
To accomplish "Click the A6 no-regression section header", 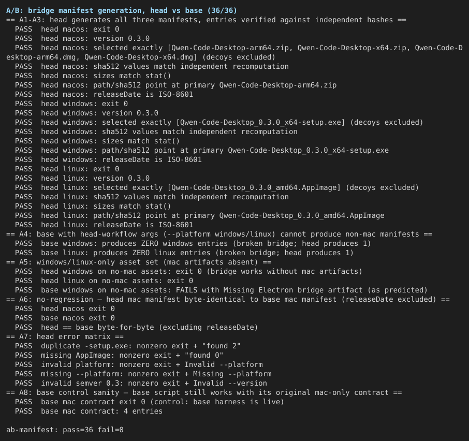I will 228,299.
